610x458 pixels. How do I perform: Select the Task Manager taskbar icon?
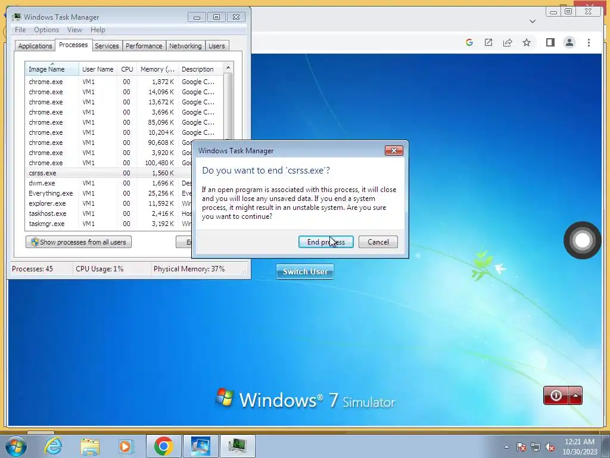click(x=237, y=446)
